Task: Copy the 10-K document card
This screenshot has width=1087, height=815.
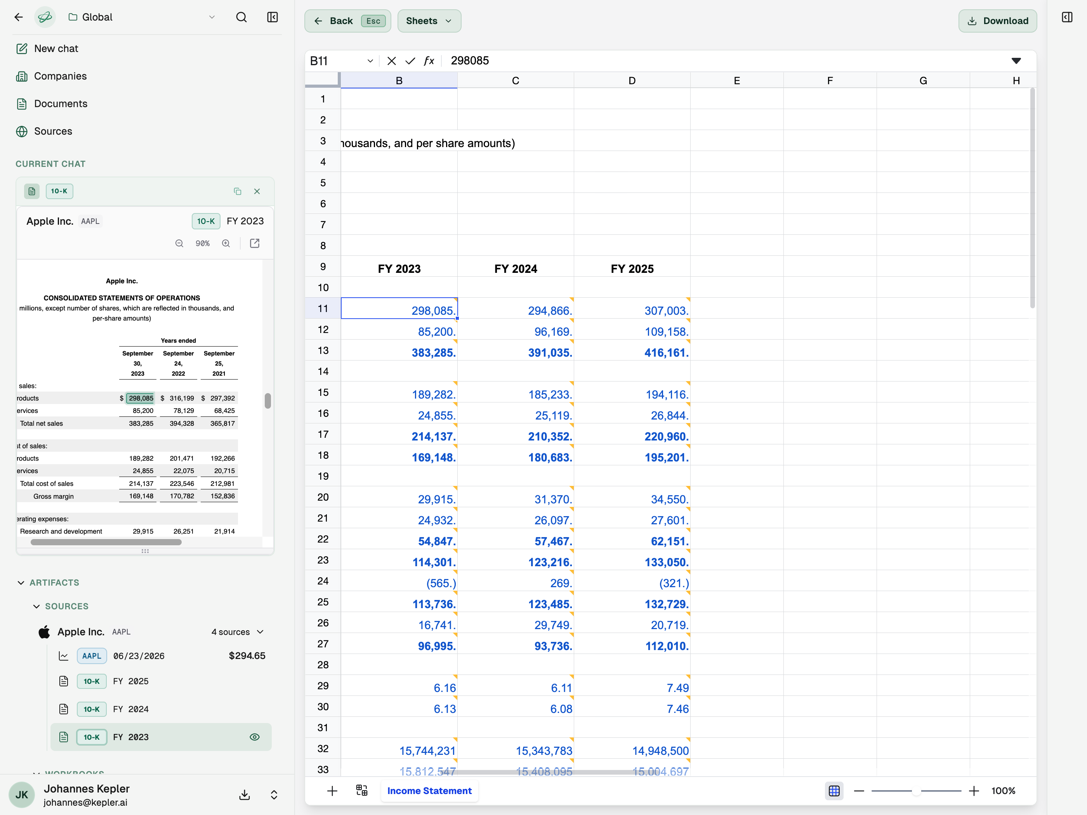Action: [x=237, y=191]
